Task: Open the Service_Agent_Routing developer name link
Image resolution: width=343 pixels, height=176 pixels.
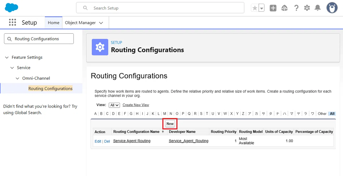Action: pos(189,141)
